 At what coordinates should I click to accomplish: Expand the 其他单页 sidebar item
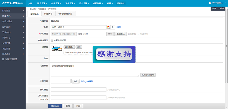pos(13,54)
